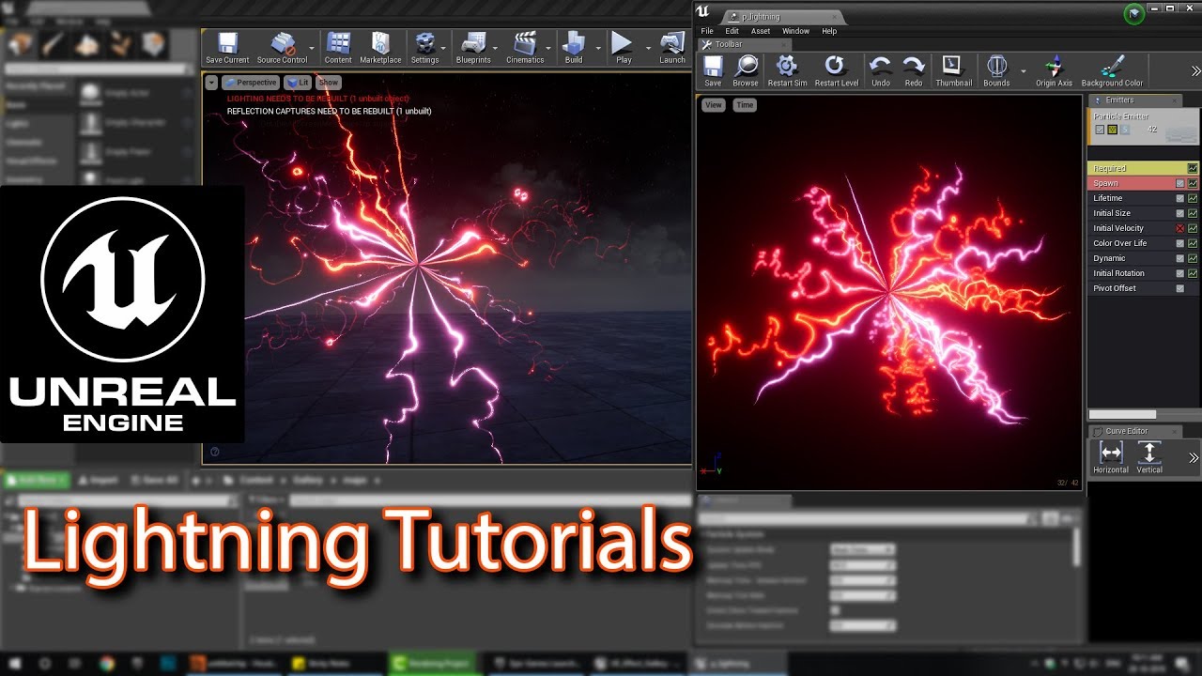
Task: Click the Perspective viewport mode button
Action: click(251, 83)
